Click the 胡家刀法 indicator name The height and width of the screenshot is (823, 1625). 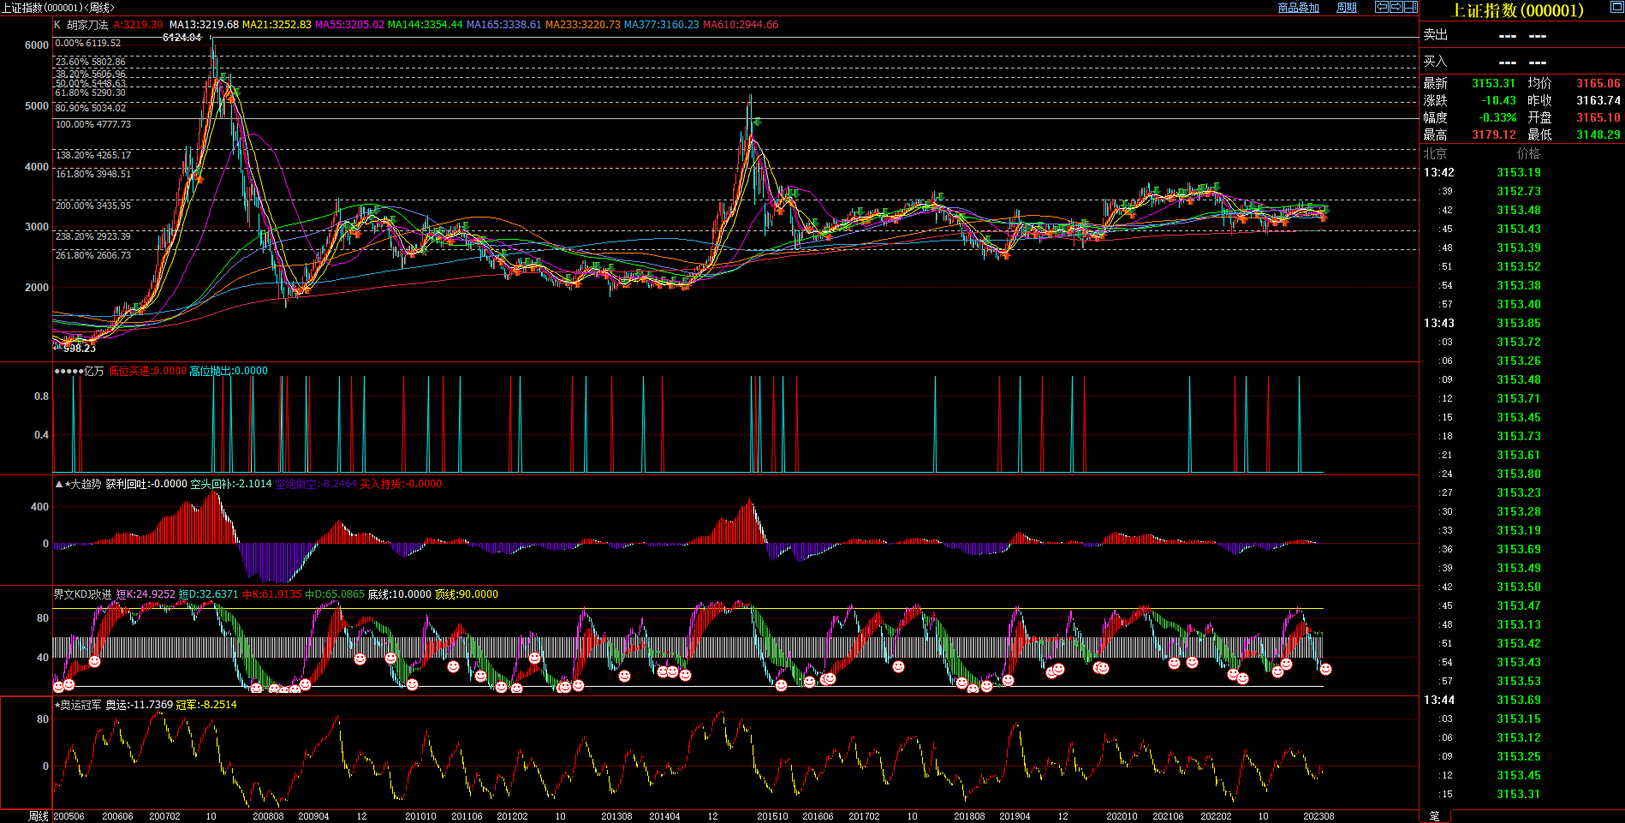coord(87,25)
